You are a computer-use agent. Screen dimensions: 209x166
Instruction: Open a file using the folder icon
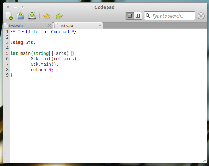[20, 16]
